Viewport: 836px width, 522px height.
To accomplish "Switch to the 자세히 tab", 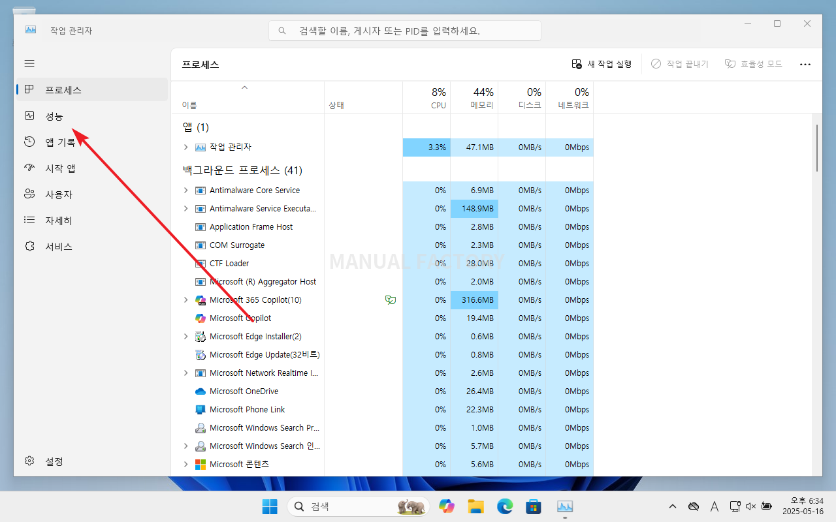I will 92,221.
